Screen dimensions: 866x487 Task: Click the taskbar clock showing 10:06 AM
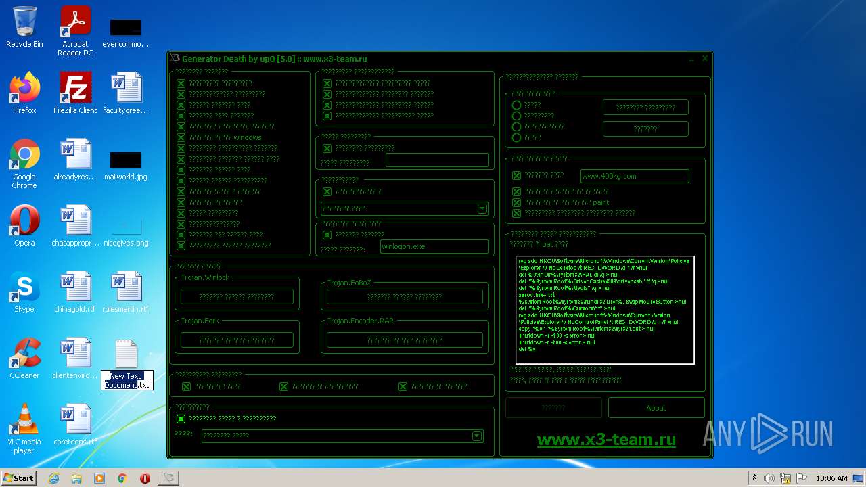(x=831, y=478)
